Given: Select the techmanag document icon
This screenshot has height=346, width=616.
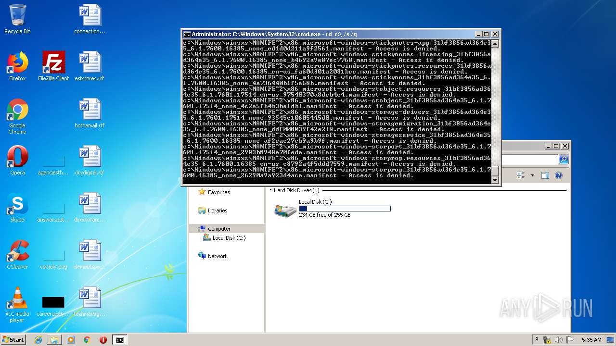Looking at the screenshot, I should [90, 302].
